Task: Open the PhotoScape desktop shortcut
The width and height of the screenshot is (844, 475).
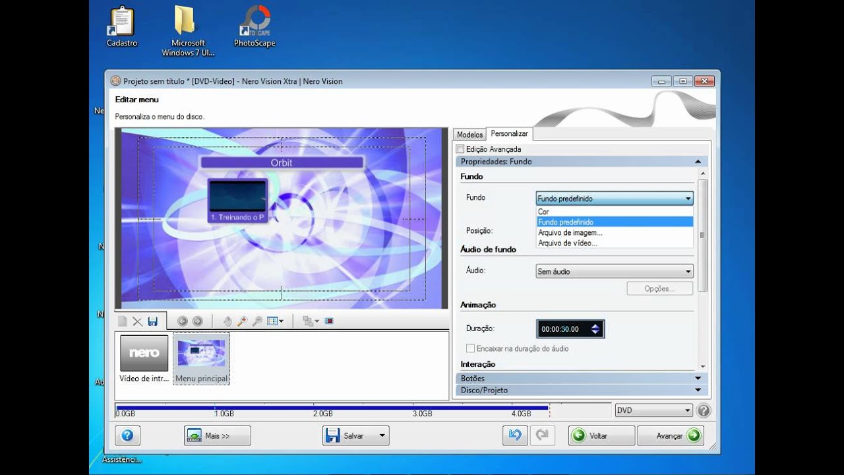Action: tap(255, 26)
